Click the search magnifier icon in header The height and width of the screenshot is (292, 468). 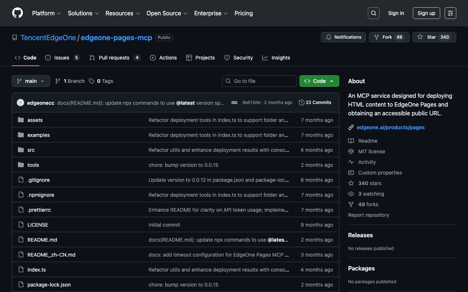point(373,13)
